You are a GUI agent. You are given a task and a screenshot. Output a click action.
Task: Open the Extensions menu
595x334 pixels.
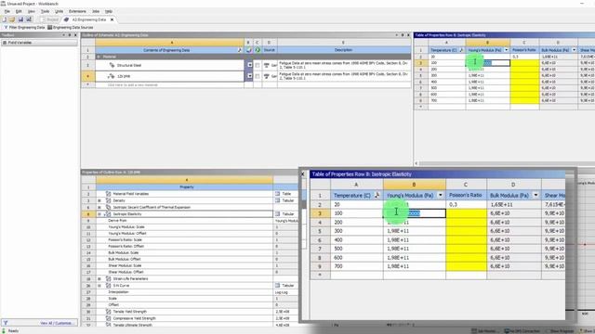[77, 11]
